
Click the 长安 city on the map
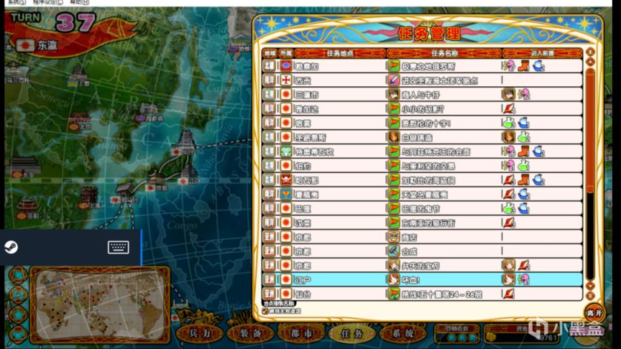point(24,167)
